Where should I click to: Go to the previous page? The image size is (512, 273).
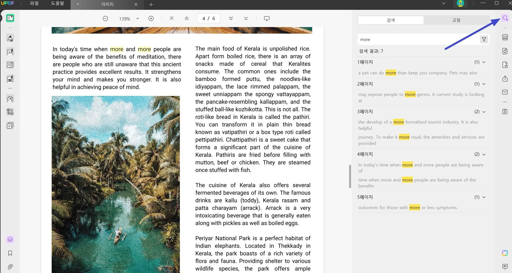187,18
